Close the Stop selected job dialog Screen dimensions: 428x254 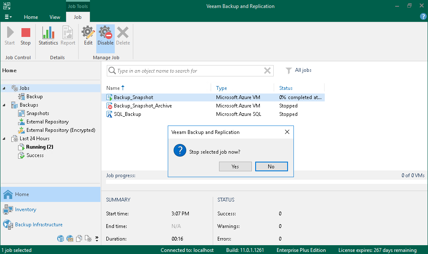point(287,132)
